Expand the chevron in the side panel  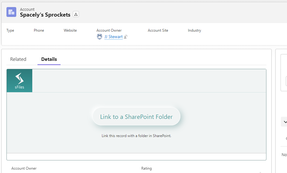coord(285,122)
